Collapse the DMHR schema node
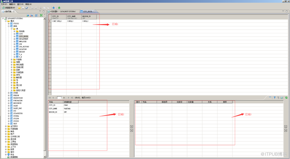 click(x=9, y=26)
